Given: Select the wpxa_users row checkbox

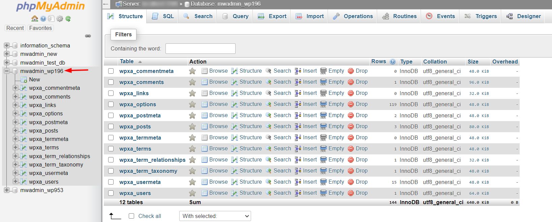Looking at the screenshot, I should pyautogui.click(x=111, y=193).
